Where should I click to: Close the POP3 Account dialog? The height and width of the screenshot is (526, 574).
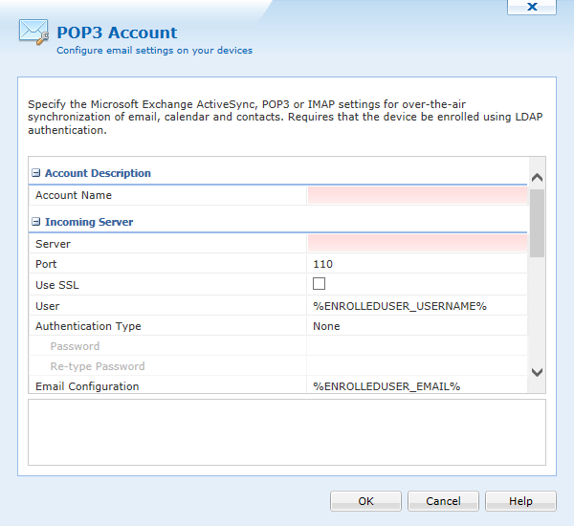point(532,7)
